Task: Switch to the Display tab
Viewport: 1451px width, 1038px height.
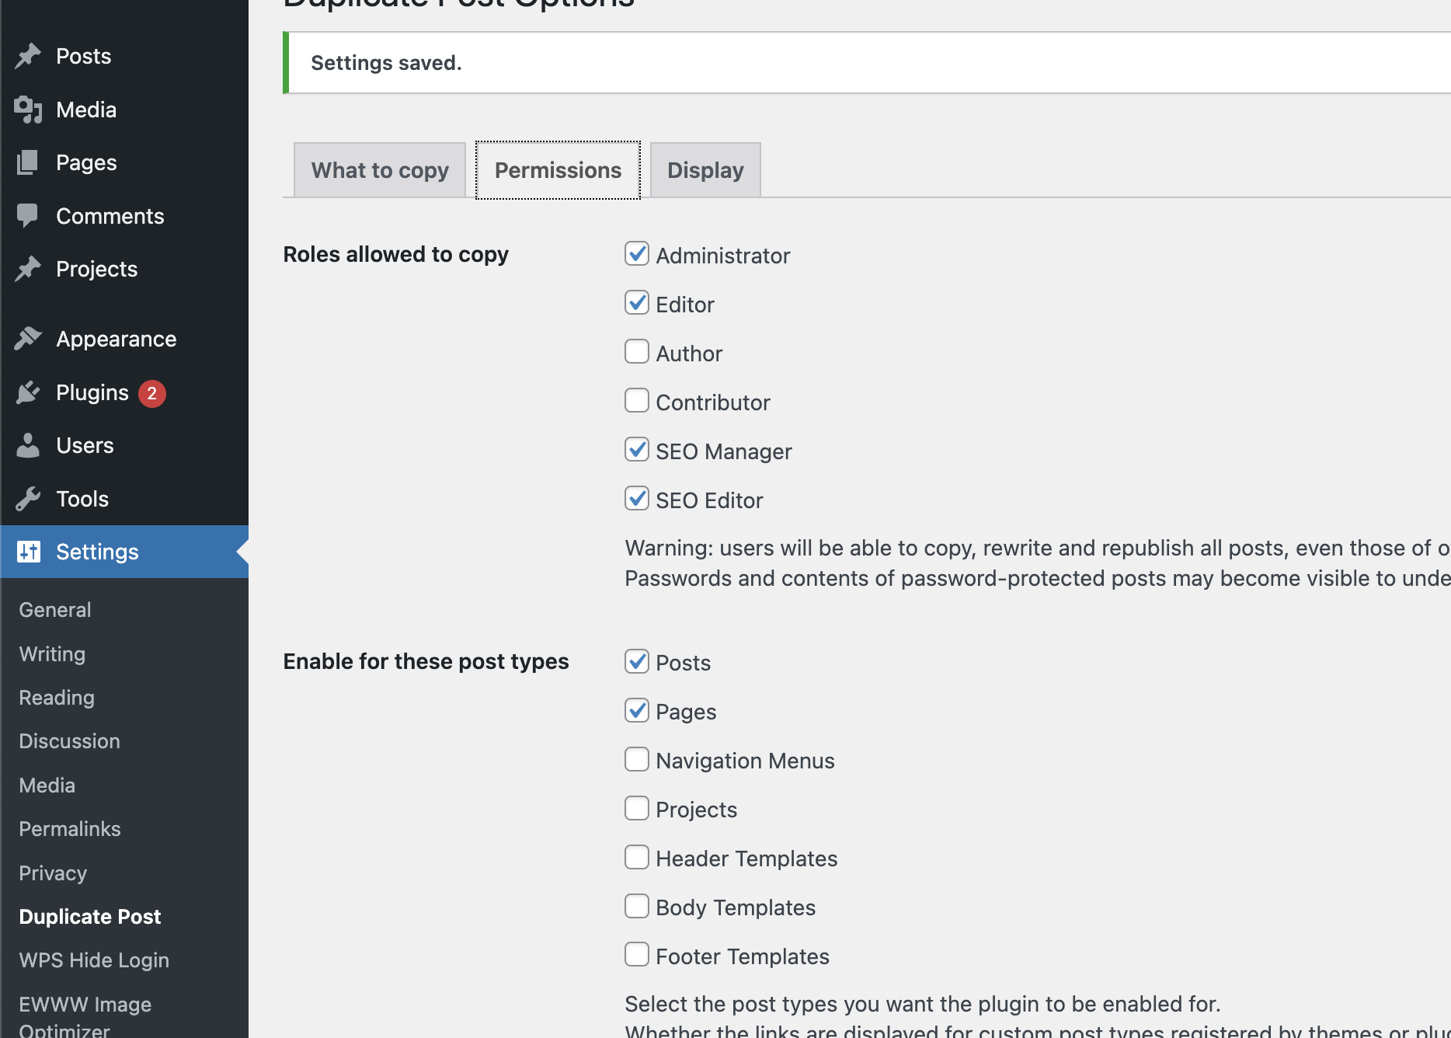Action: pos(705,170)
